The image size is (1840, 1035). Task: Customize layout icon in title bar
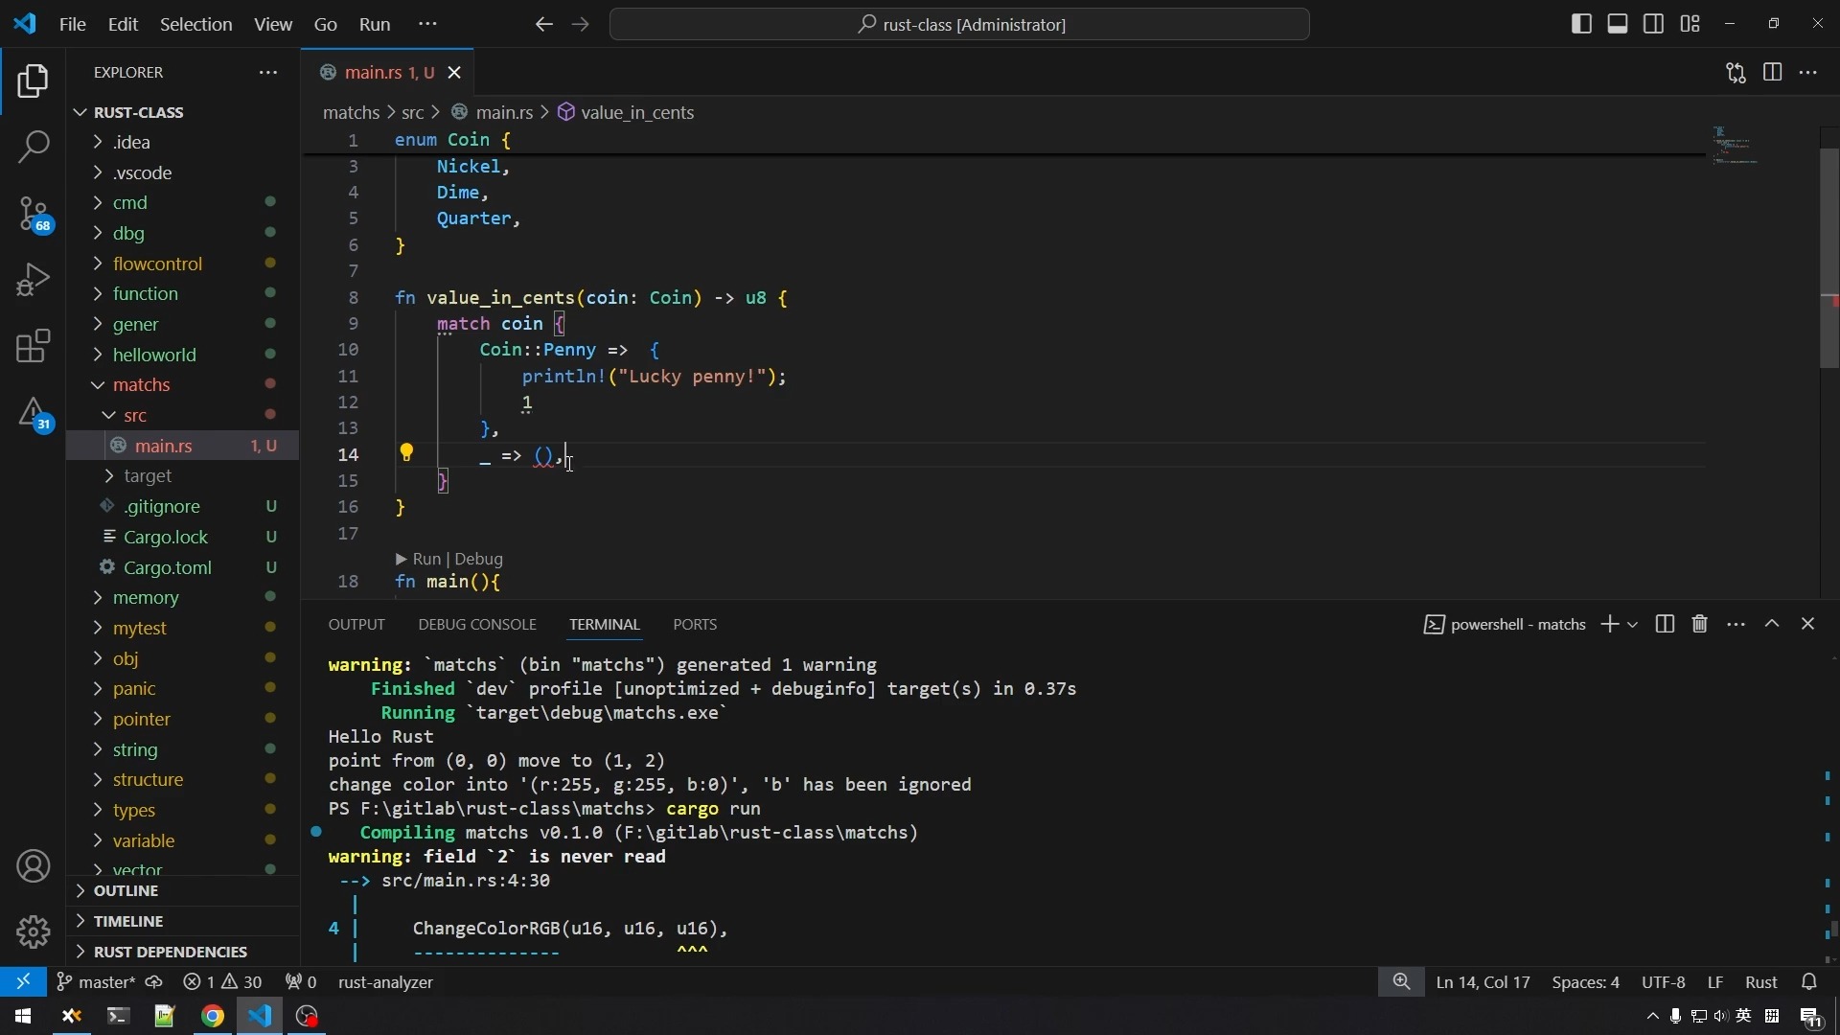click(x=1690, y=24)
